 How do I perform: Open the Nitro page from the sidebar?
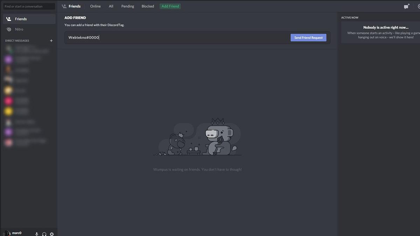coord(9,29)
